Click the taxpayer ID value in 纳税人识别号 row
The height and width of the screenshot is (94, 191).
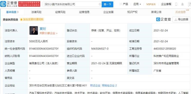pyautogui.click(x=44, y=56)
